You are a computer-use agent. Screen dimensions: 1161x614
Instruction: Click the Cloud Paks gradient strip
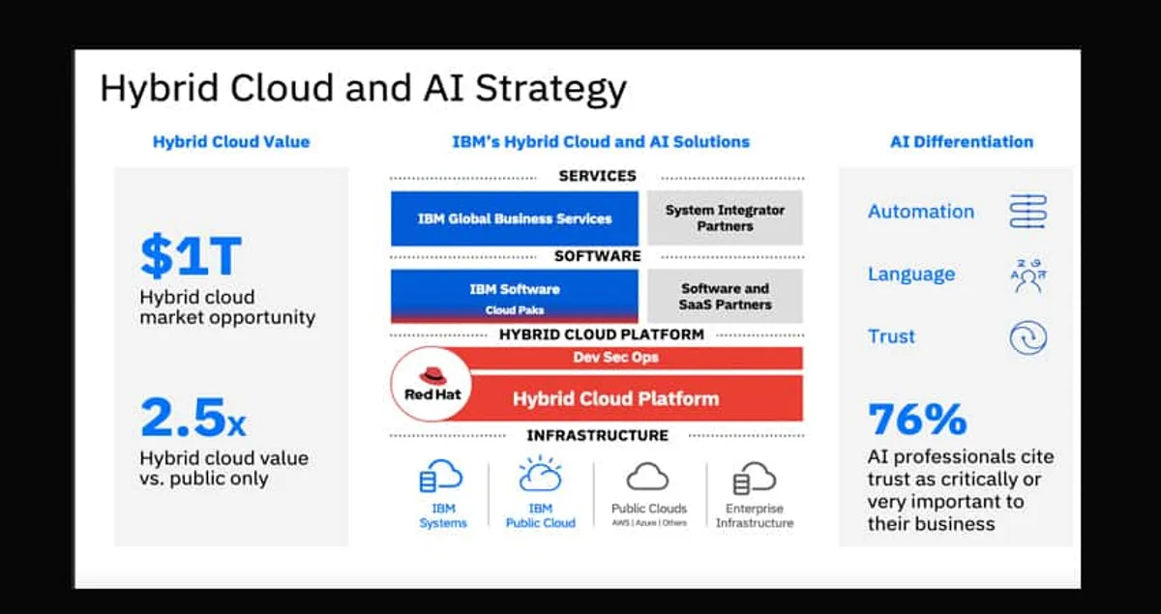[514, 310]
